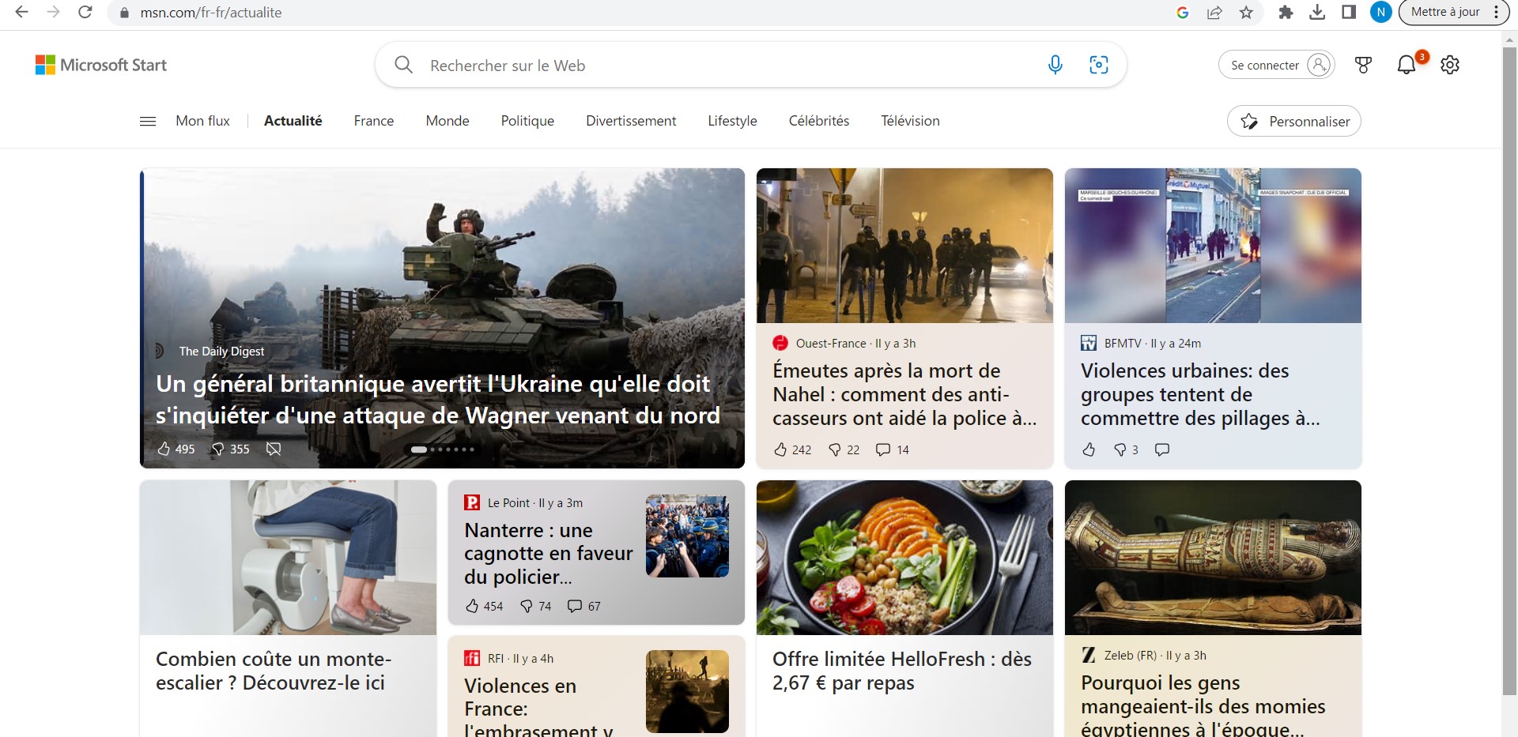This screenshot has height=737, width=1518.
Task: Open Chrome three-dot menu
Action: tap(1496, 13)
